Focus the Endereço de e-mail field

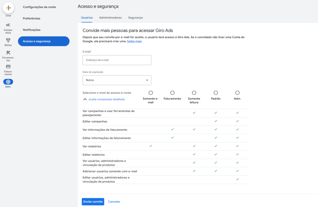(x=117, y=60)
